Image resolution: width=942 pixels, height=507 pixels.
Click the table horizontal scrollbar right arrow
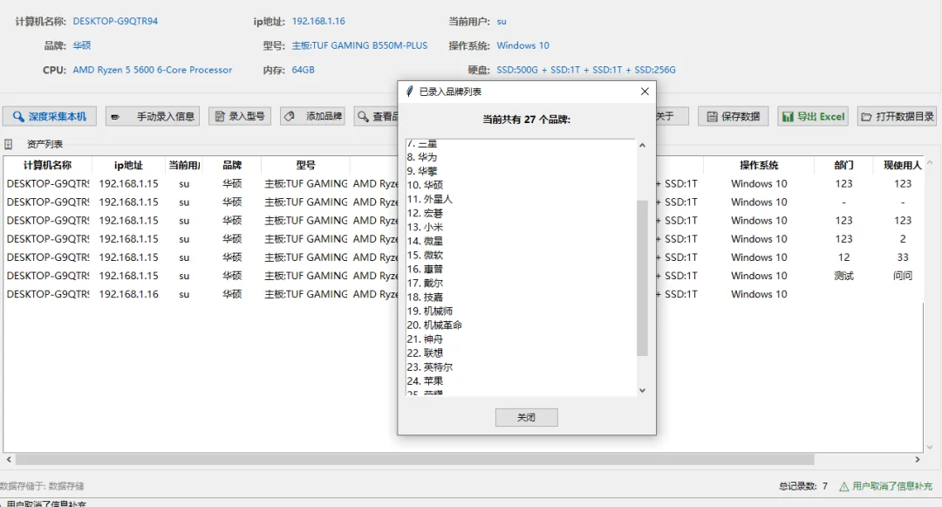point(918,460)
